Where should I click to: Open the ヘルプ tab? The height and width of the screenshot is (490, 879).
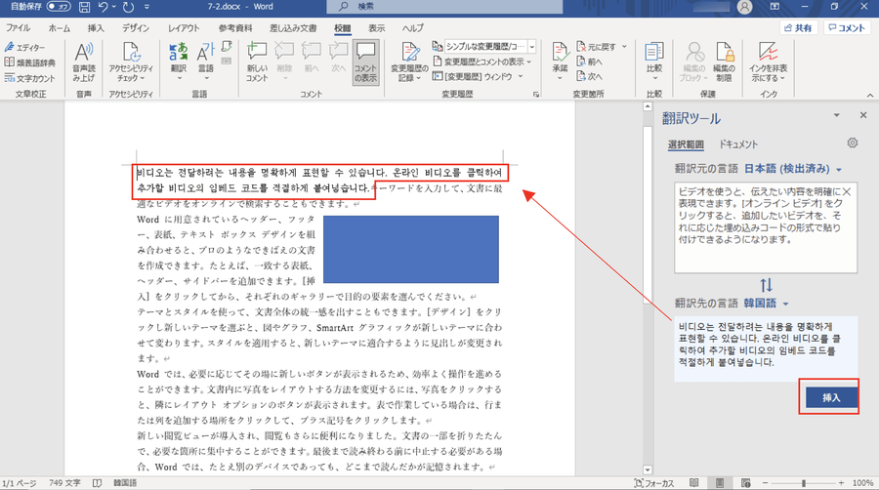pos(412,28)
